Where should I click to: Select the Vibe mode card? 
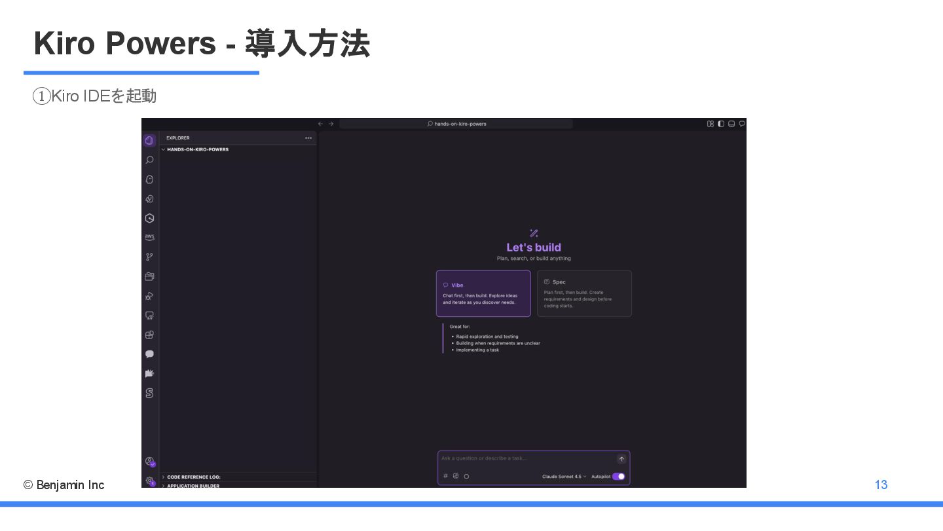(x=483, y=293)
